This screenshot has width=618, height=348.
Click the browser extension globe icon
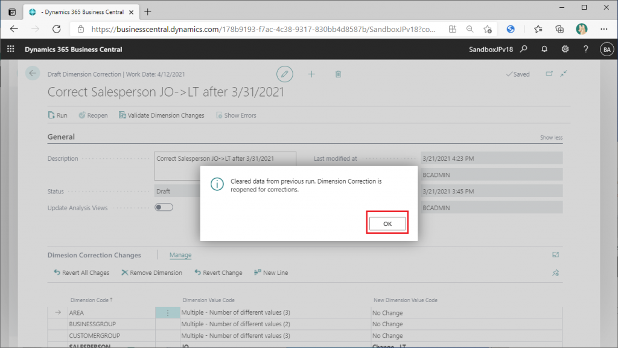pyautogui.click(x=511, y=29)
